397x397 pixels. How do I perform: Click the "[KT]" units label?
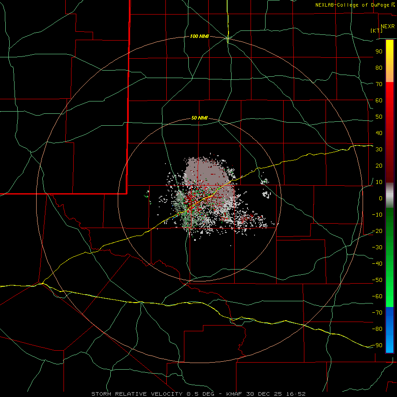tap(377, 30)
